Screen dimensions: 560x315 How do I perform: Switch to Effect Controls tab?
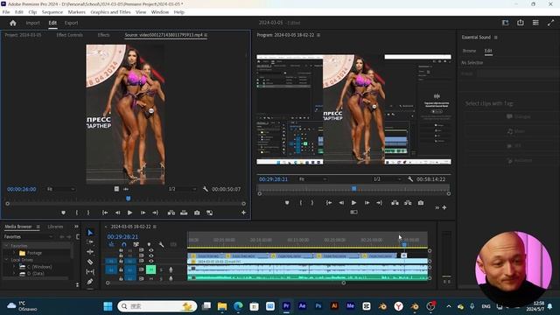click(x=70, y=35)
